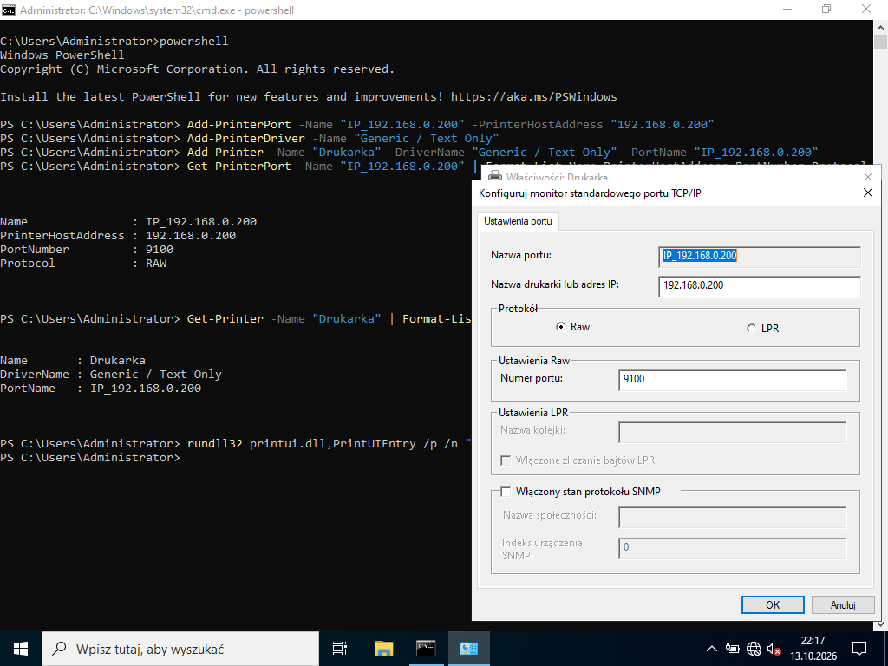
Task: Select the LPR protocol radio button
Action: click(x=751, y=329)
